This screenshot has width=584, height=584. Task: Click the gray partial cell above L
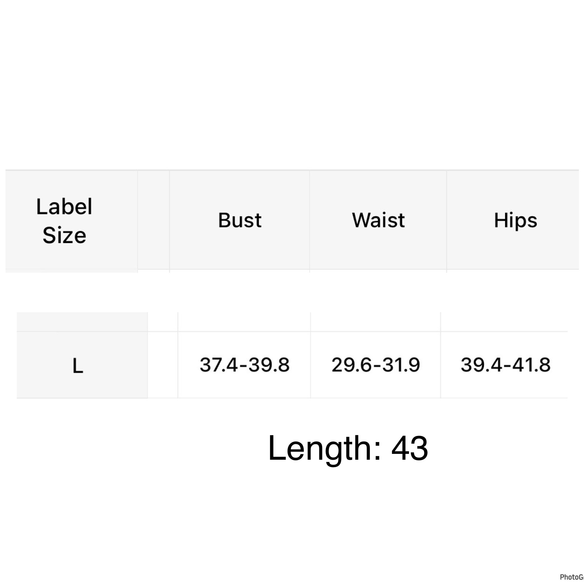(x=82, y=322)
